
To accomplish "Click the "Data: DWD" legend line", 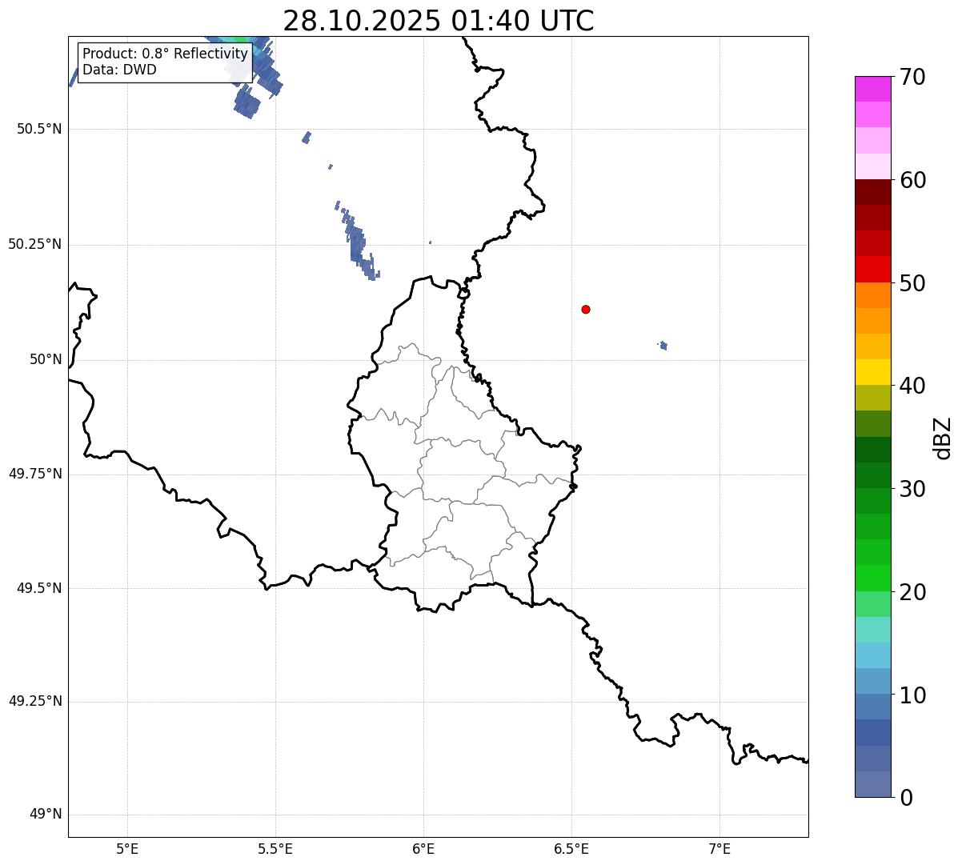I will tap(119, 70).
